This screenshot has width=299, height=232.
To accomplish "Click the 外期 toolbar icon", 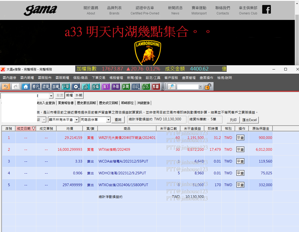I will pos(116,87).
